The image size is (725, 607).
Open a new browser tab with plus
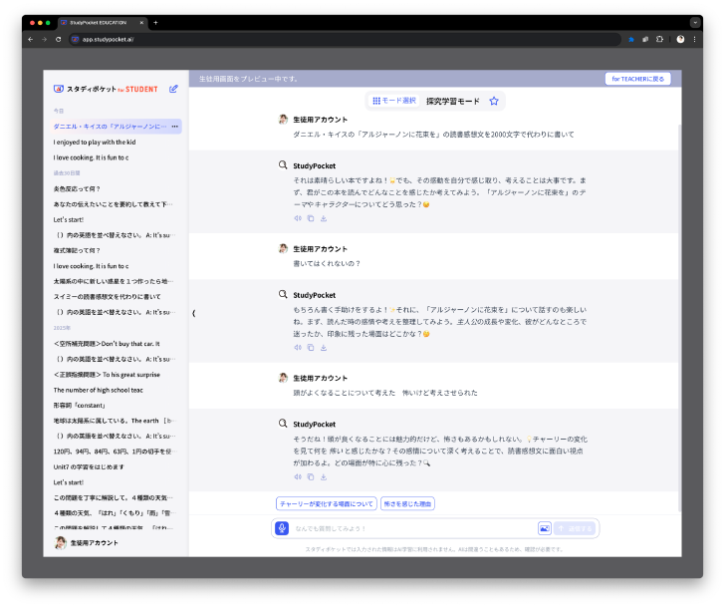coord(155,22)
